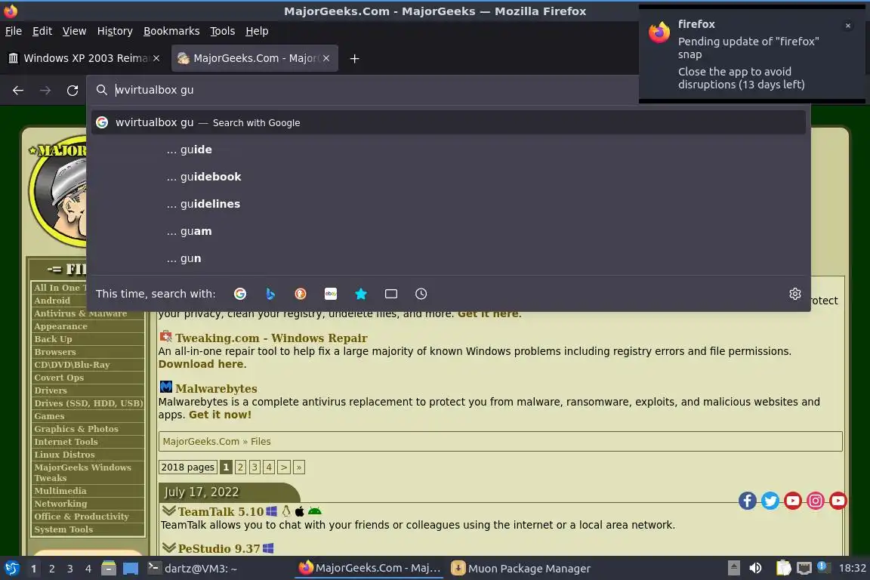The width and height of the screenshot is (870, 580).
Task: Open the dartz@VM3 terminal taskbar entry
Action: tap(192, 569)
